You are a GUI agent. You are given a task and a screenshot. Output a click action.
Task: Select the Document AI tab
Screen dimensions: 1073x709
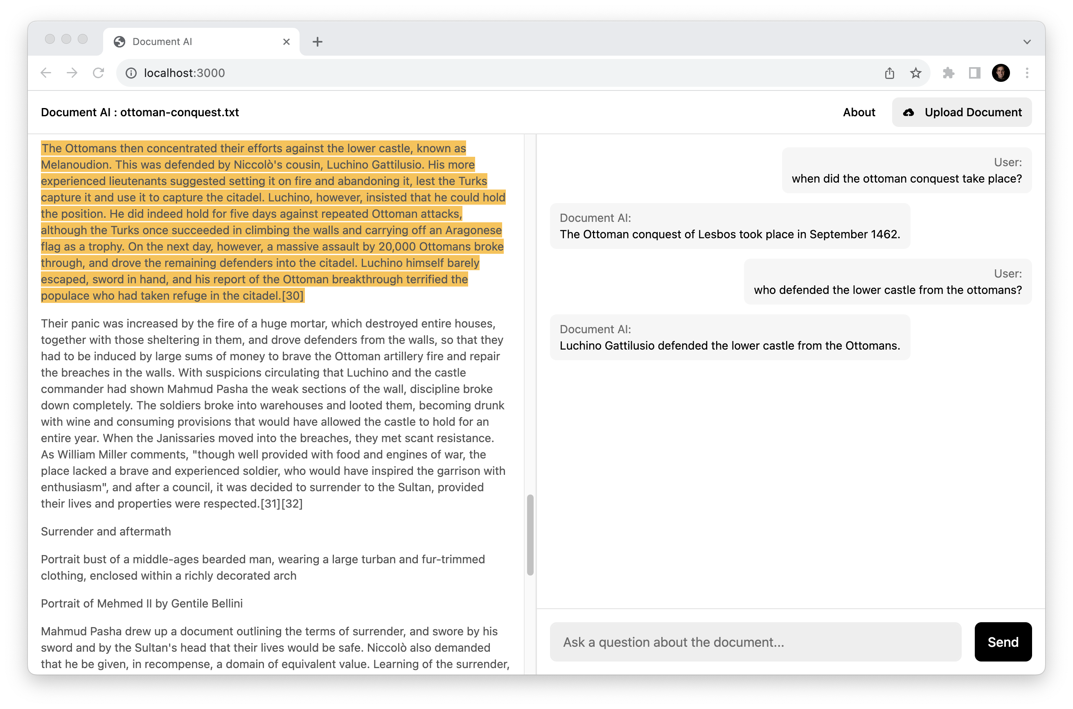click(190, 42)
